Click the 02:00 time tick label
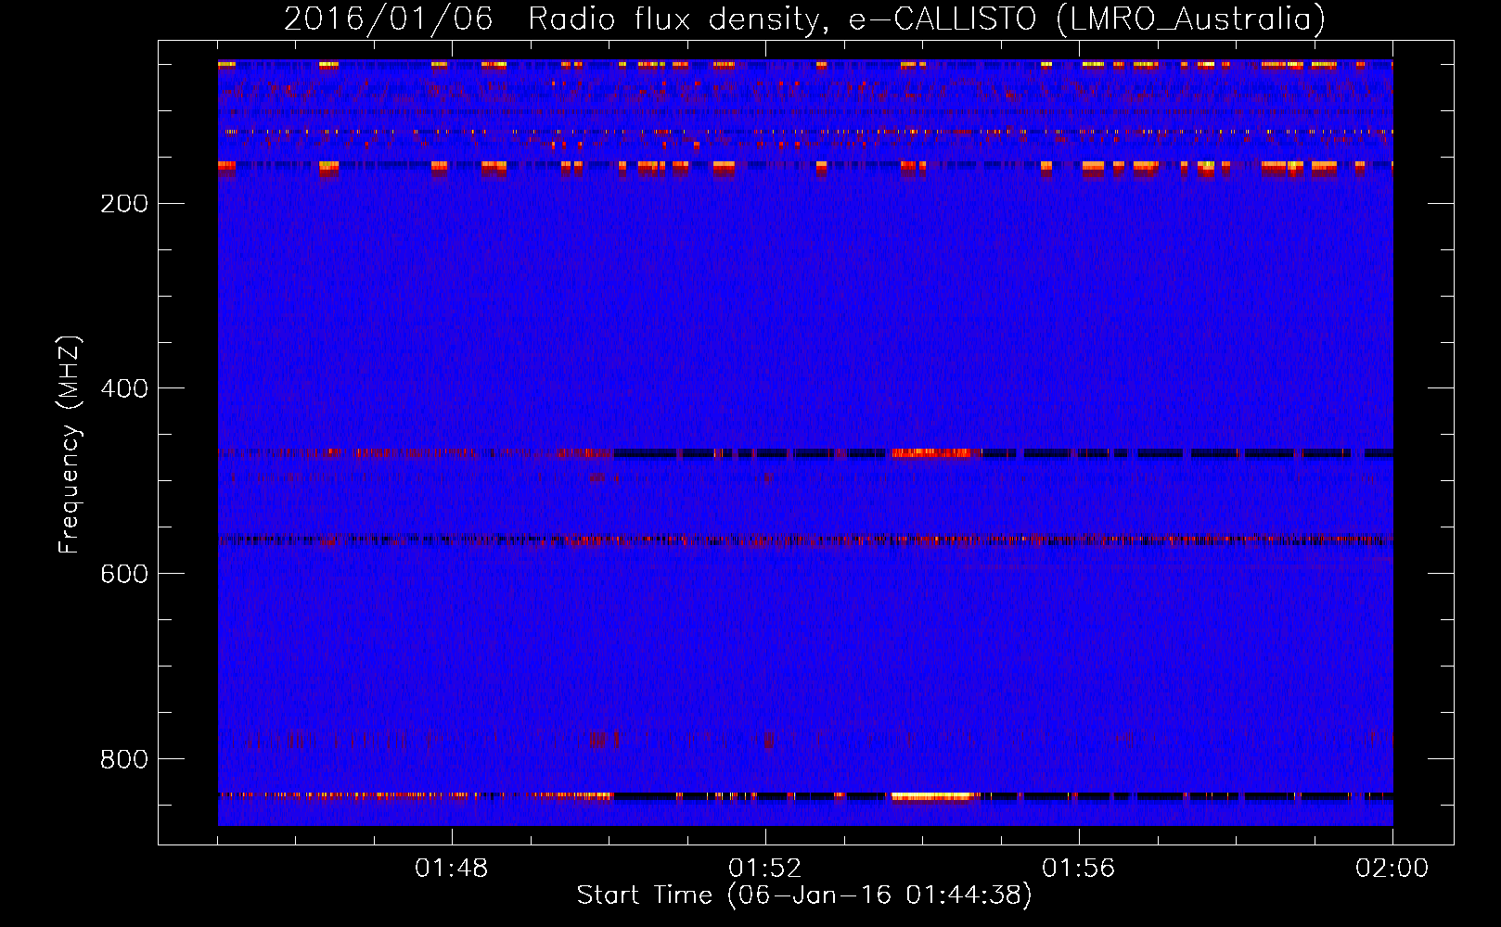1501x927 pixels. coord(1392,869)
